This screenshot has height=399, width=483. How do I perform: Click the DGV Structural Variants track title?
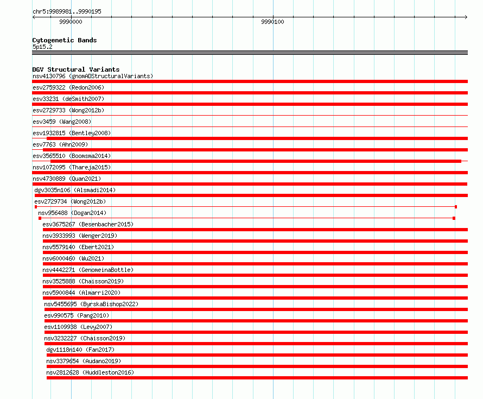[x=76, y=69]
